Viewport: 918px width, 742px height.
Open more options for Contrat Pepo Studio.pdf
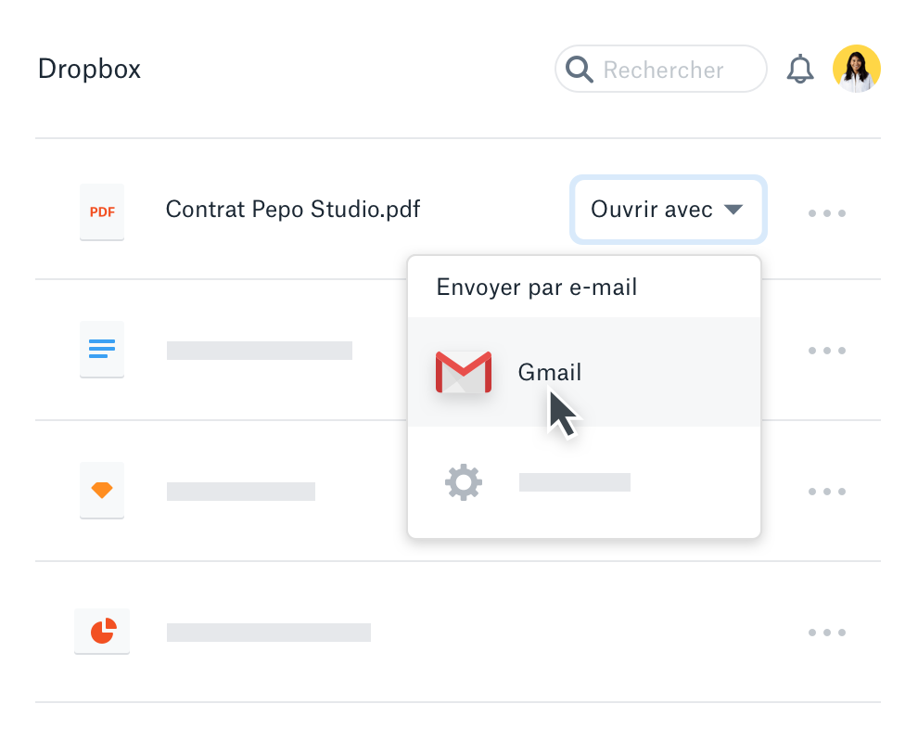(x=827, y=213)
